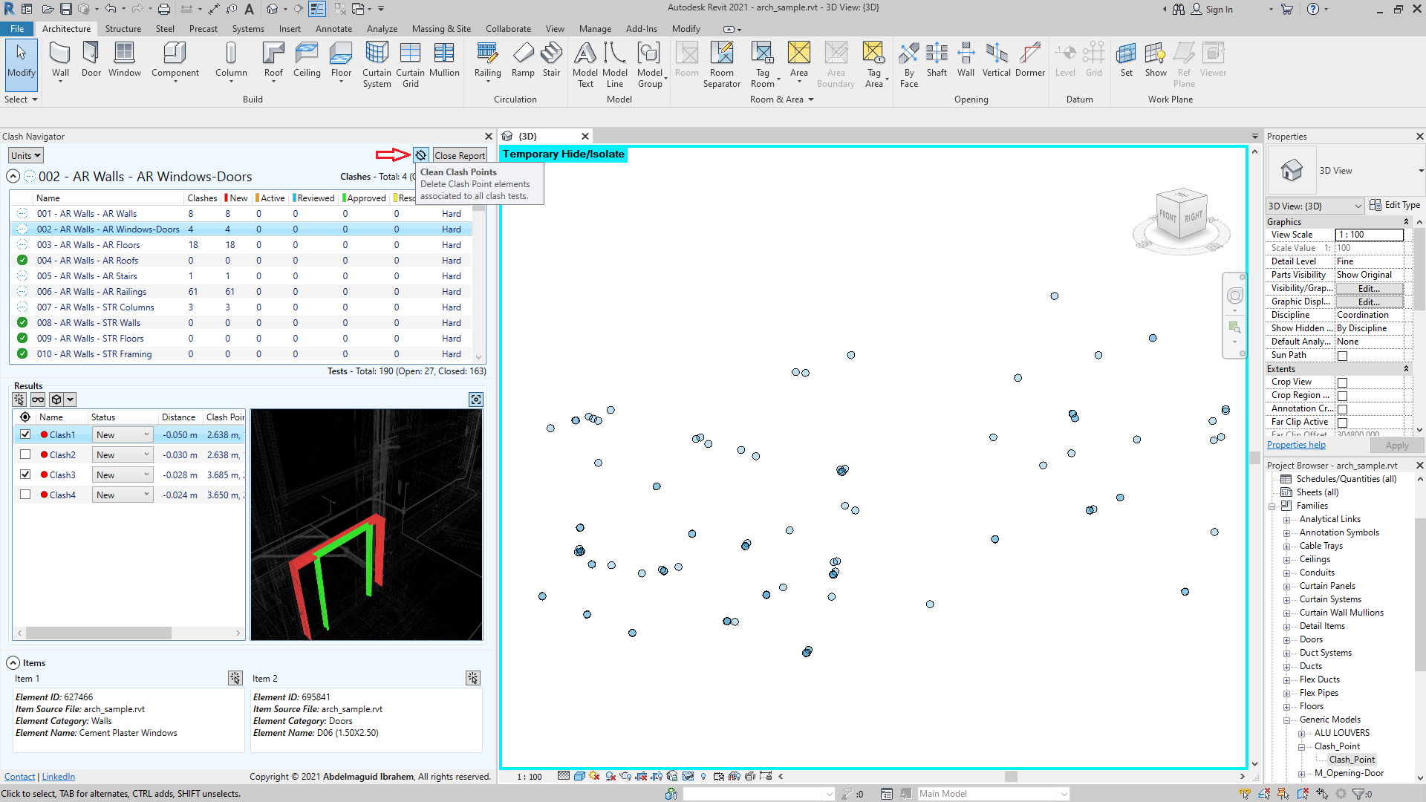Open the Units dropdown
This screenshot has width=1426, height=802.
[x=26, y=155]
